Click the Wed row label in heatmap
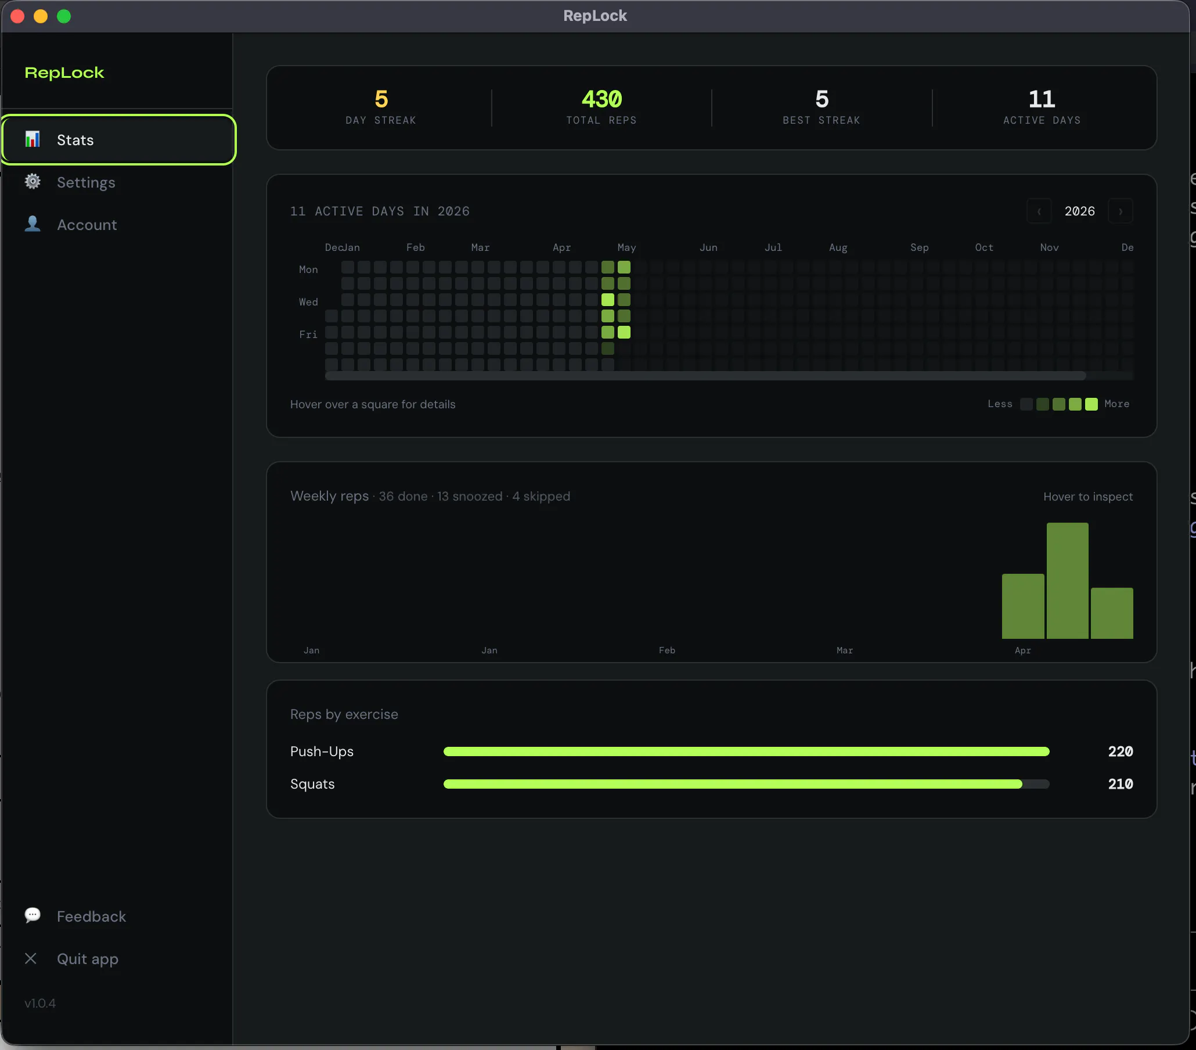Image resolution: width=1196 pixels, height=1050 pixels. click(x=308, y=302)
